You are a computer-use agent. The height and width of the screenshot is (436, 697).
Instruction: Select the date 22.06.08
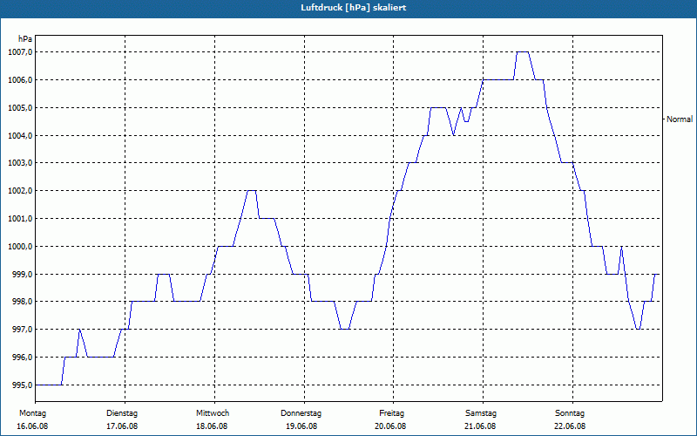click(570, 426)
